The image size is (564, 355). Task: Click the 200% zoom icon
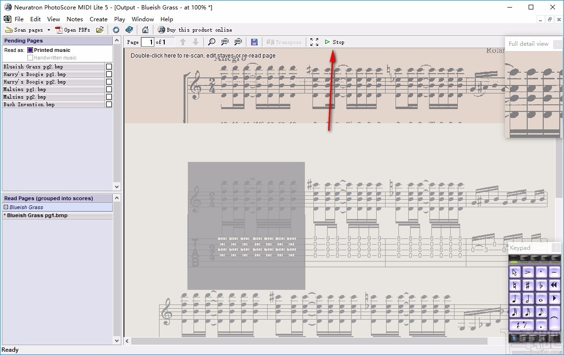238,42
